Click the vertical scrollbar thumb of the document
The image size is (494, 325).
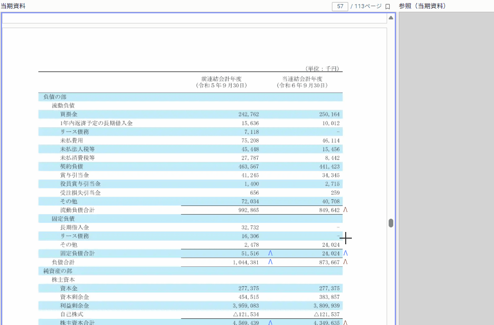tap(391, 223)
